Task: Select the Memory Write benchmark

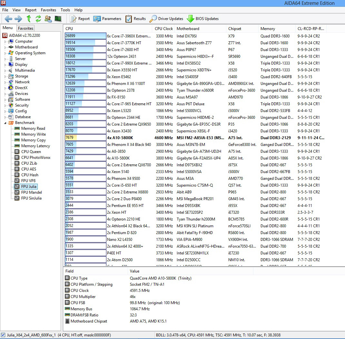Action: pos(30,134)
